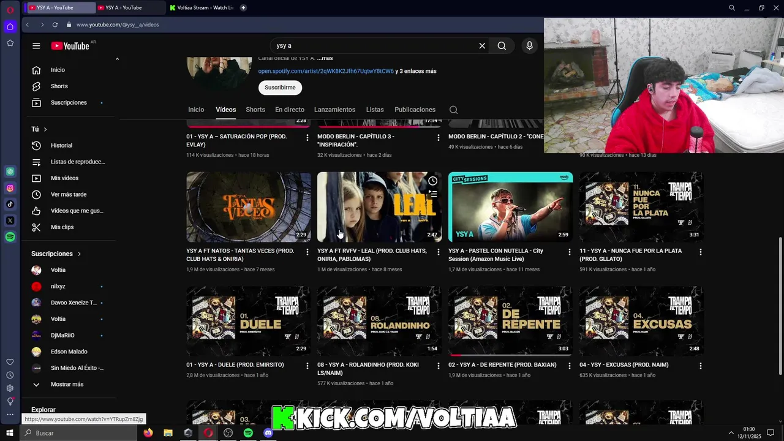Search within the channel using magnifier icon
The width and height of the screenshot is (784, 441).
tap(453, 110)
